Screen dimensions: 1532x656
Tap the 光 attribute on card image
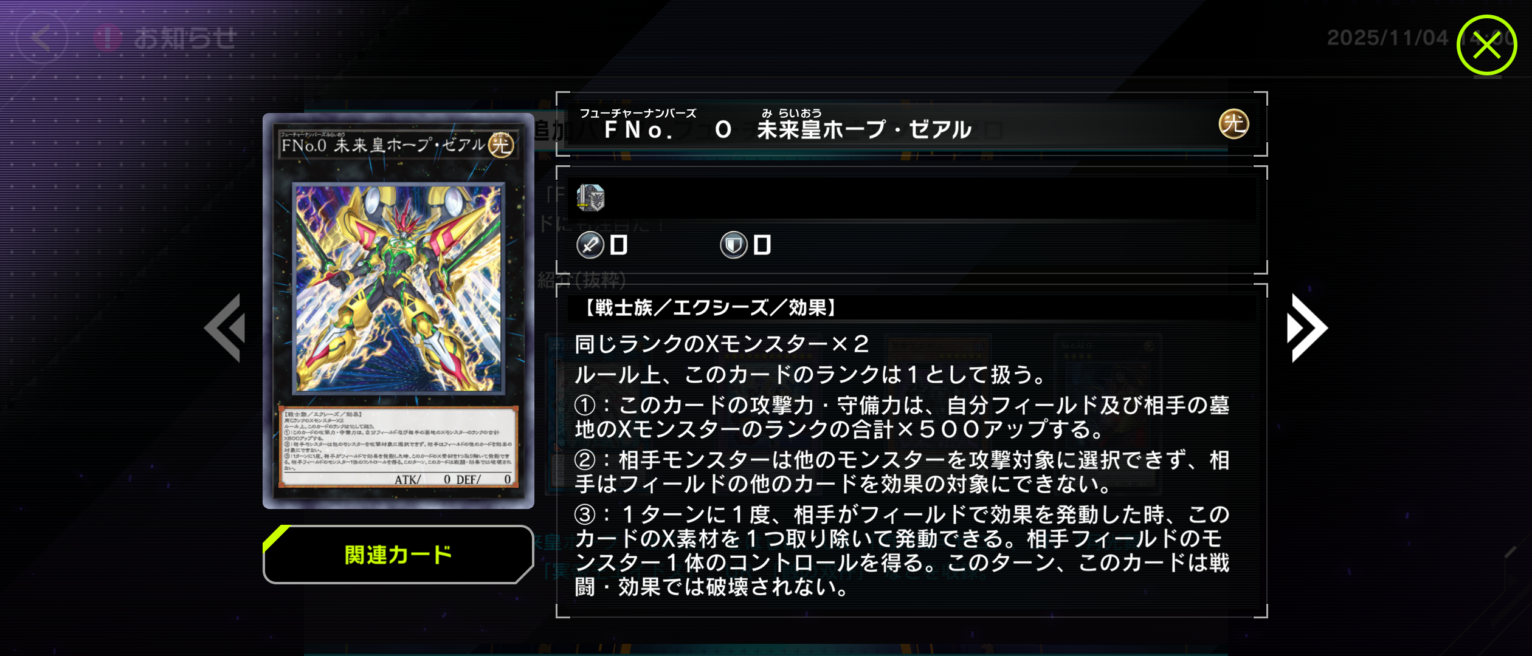tap(501, 145)
